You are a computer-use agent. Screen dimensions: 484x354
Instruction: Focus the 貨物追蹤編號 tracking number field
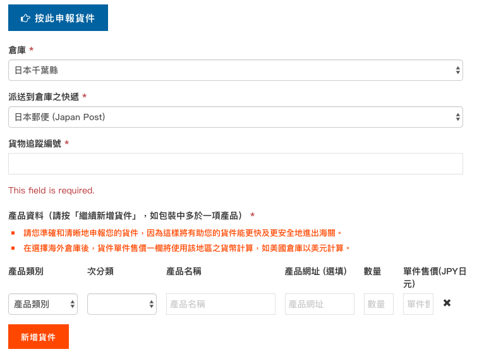click(235, 164)
